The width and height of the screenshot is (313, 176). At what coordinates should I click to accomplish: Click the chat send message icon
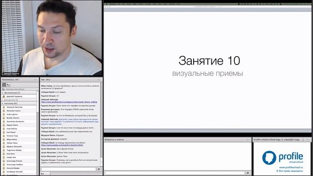[x=99, y=169]
